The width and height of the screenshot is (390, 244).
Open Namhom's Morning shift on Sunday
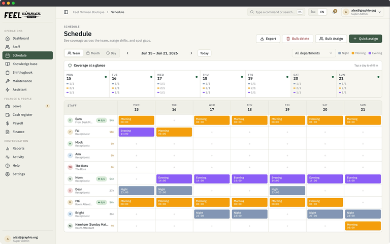coord(363,226)
